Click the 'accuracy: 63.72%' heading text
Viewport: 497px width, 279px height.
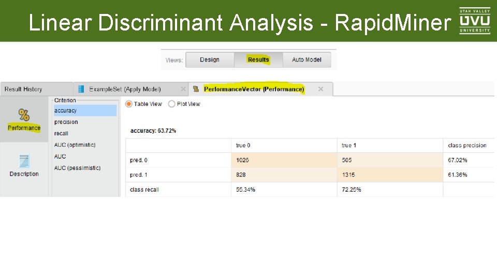click(x=153, y=131)
